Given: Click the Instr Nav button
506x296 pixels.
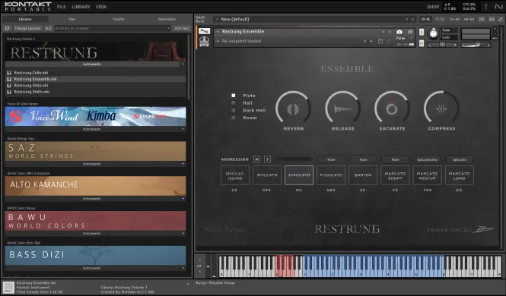Looking at the screenshot, I should click(x=181, y=28).
